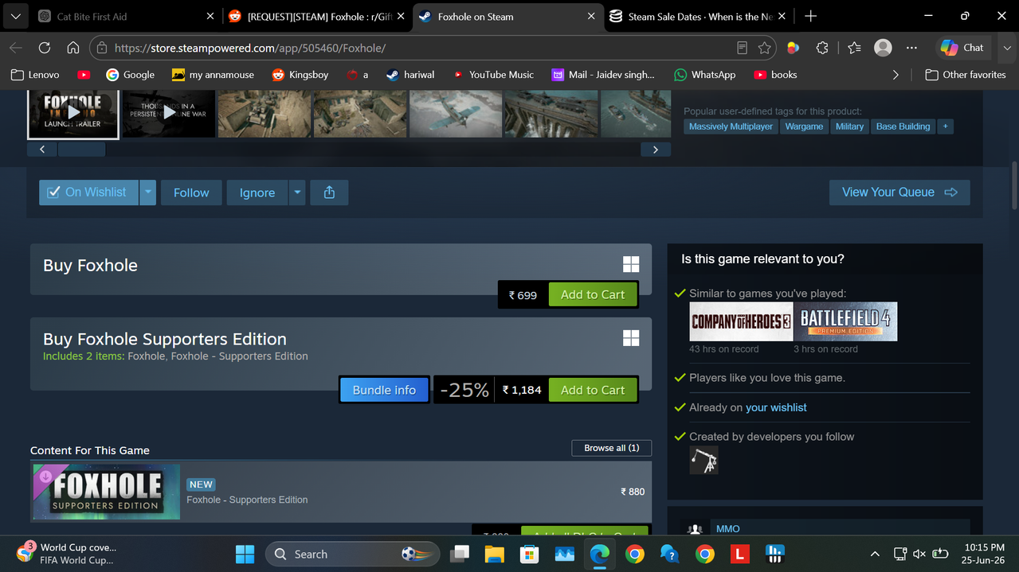The image size is (1019, 572).
Task: Open Bundle info for Supporters Edition
Action: tap(384, 391)
